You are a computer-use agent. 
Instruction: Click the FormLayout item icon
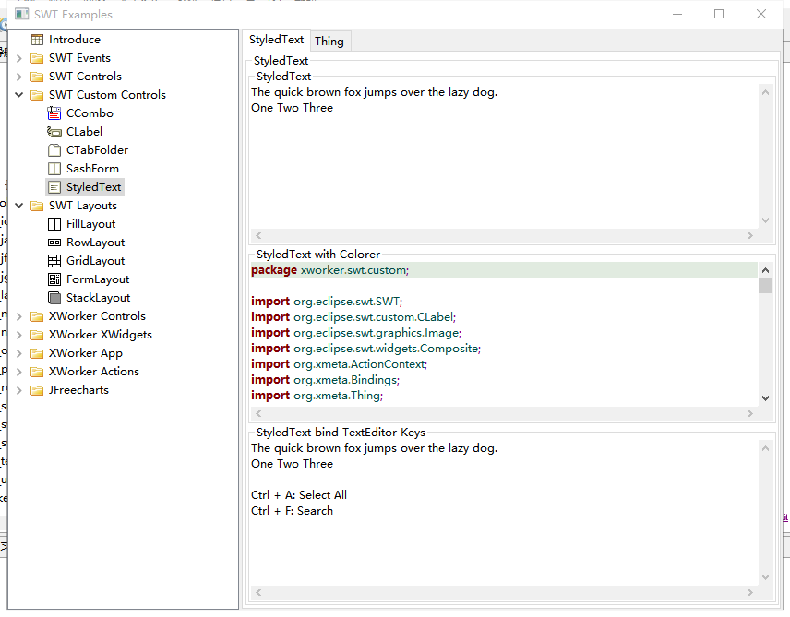(54, 279)
